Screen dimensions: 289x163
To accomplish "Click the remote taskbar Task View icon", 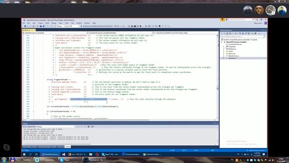I will 37,154.
